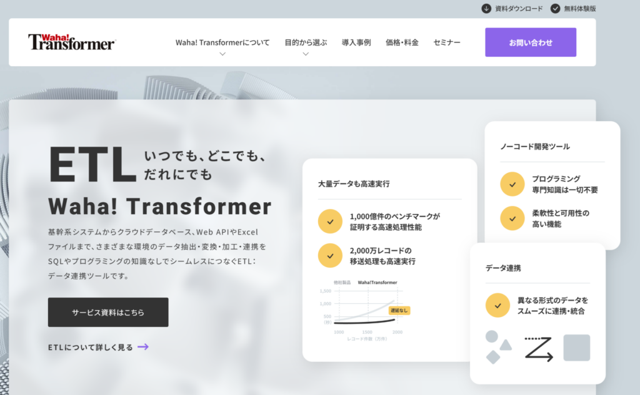Click the checkmark icon beside 無料体験版

pos(555,9)
